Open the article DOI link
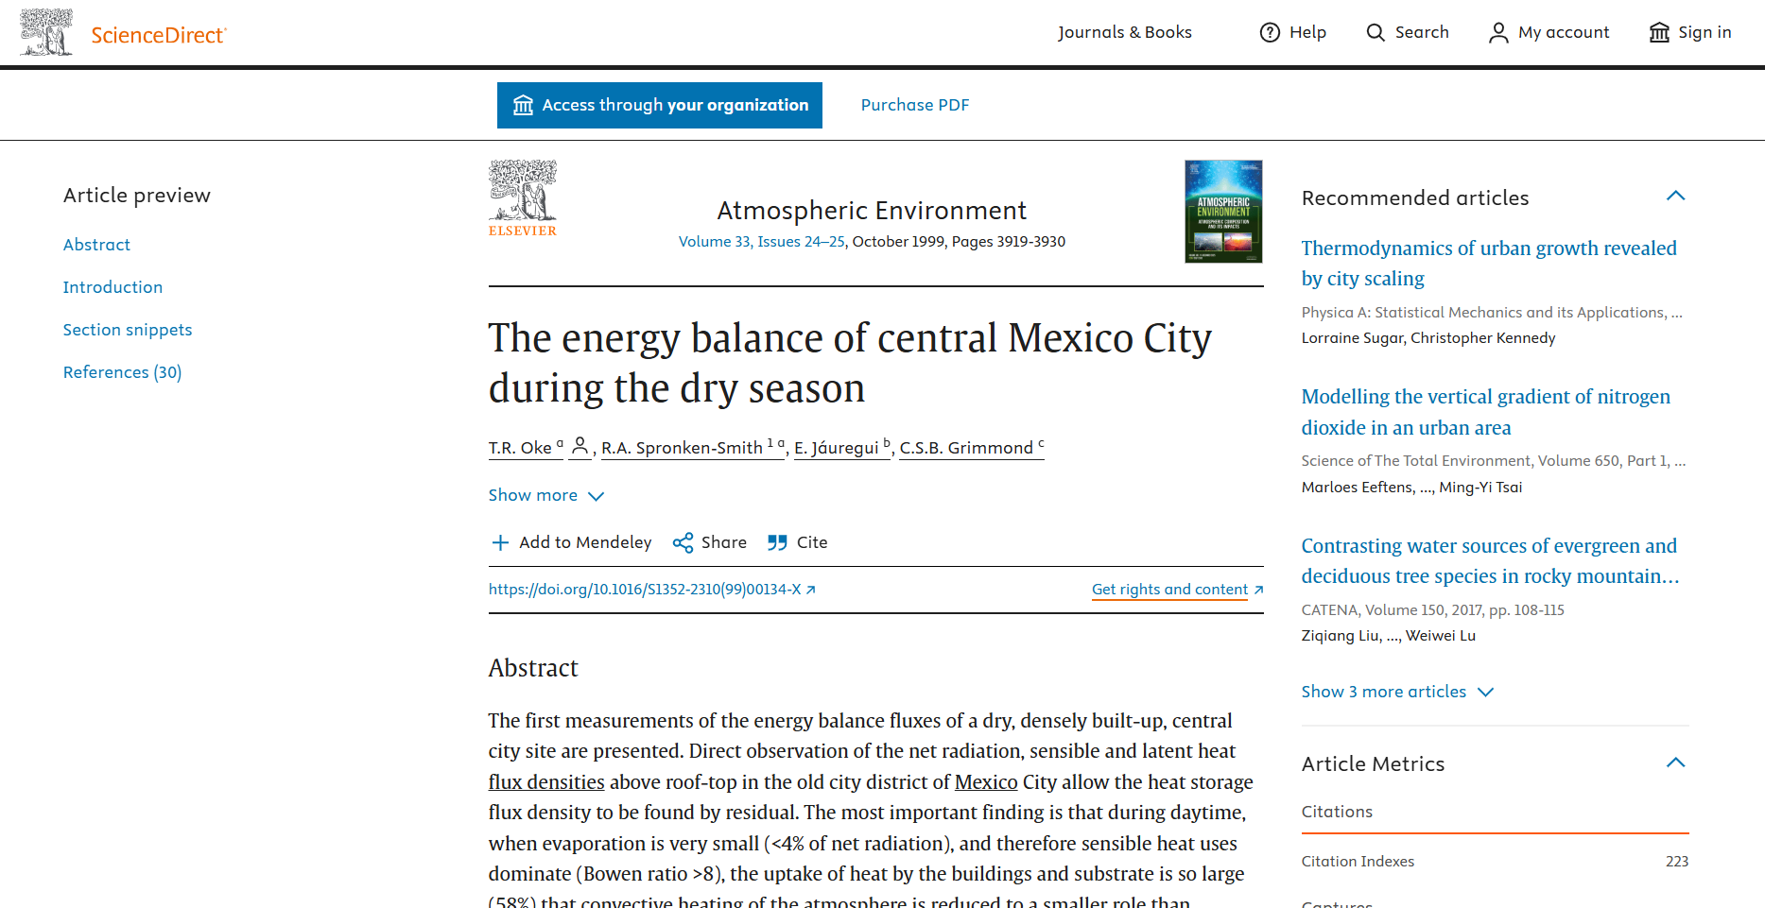Image resolution: width=1765 pixels, height=908 pixels. click(647, 589)
